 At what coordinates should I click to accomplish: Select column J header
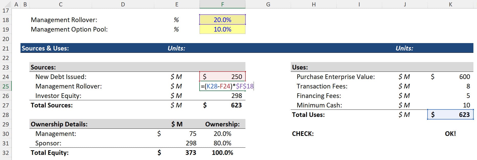[405, 4]
